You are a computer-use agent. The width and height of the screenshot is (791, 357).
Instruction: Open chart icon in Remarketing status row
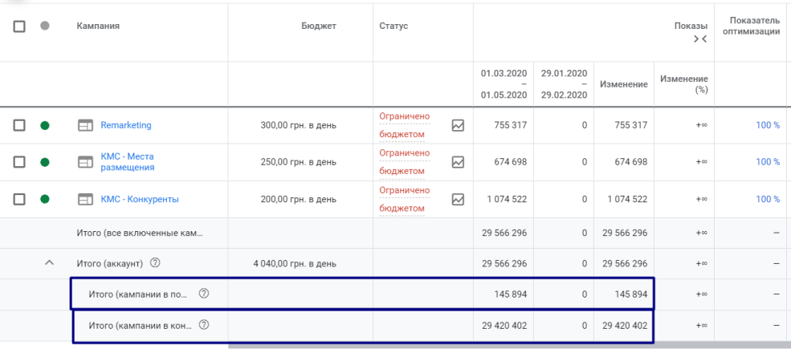459,125
